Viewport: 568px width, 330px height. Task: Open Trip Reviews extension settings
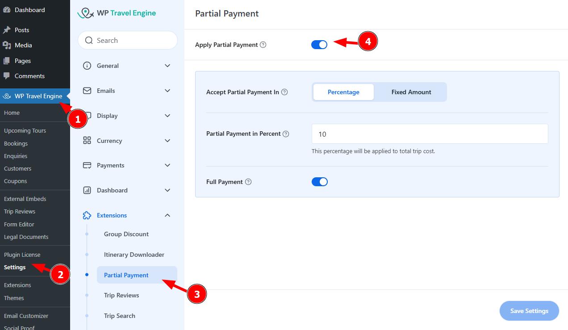point(121,295)
